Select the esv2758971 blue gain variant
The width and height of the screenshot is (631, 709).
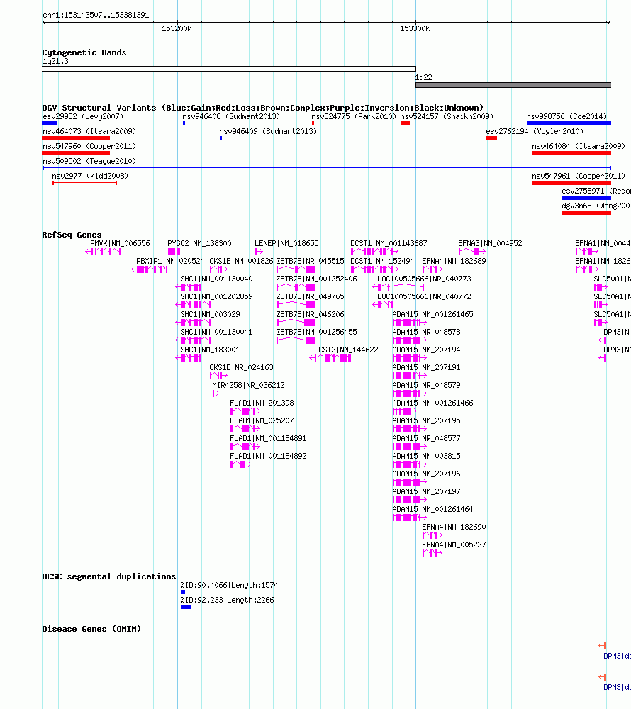click(587, 198)
